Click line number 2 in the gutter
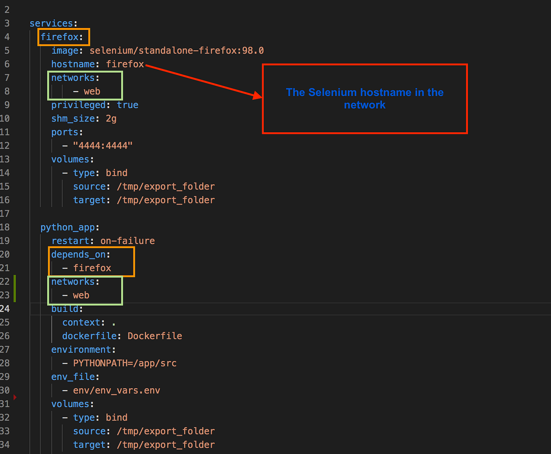This screenshot has width=551, height=454. [7, 9]
